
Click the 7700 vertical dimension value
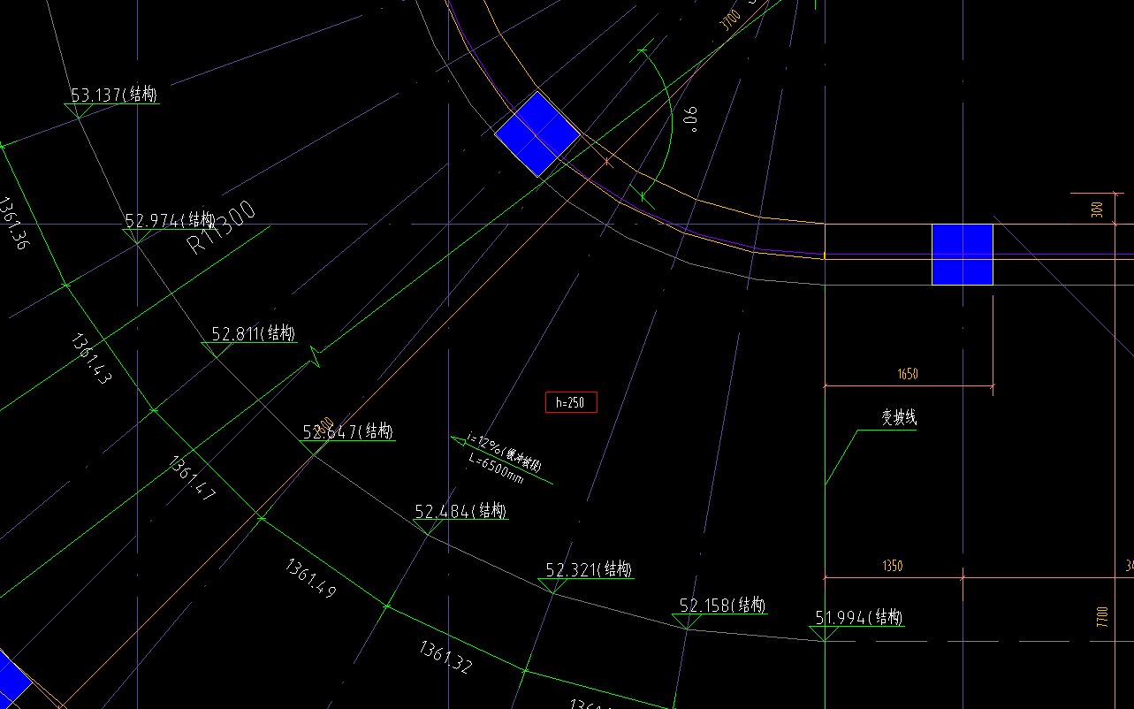point(1101,616)
